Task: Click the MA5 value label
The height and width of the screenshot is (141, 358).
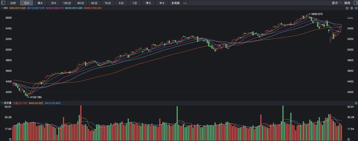Action: [18, 8]
